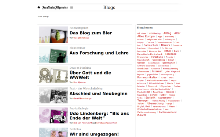
Task: Select the Diskurs tag
Action: click(165, 45)
